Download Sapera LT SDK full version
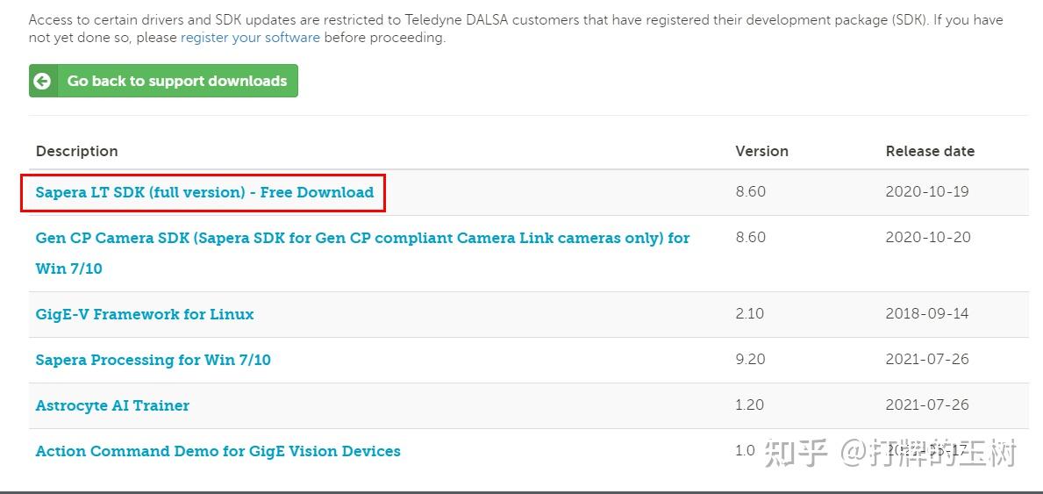The width and height of the screenshot is (1043, 494). point(204,192)
